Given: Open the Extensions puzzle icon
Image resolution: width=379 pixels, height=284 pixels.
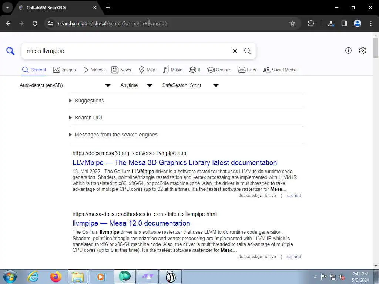Looking at the screenshot, I should [311, 23].
